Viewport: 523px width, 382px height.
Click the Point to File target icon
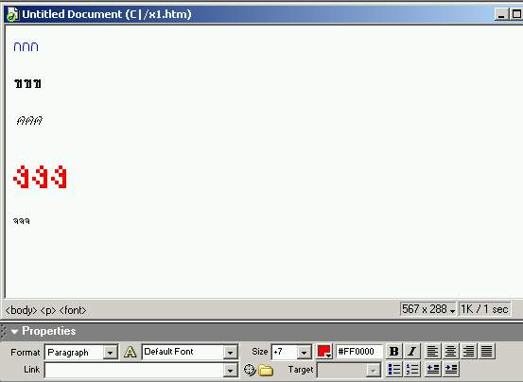click(250, 370)
